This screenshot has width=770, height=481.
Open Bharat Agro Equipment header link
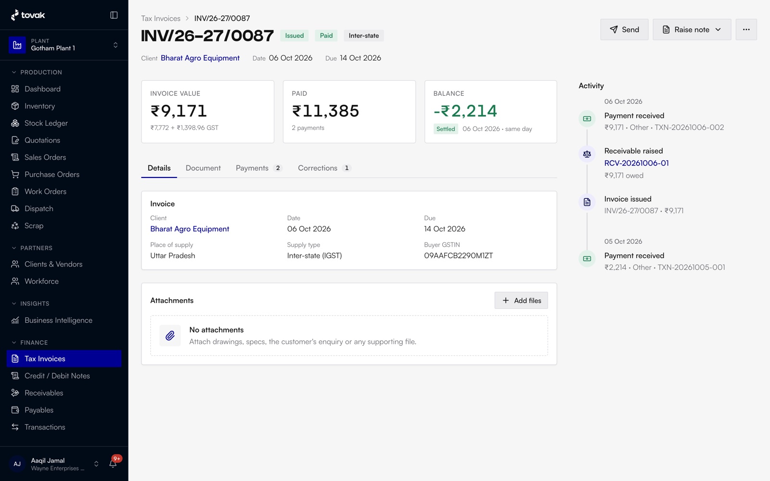tap(200, 58)
